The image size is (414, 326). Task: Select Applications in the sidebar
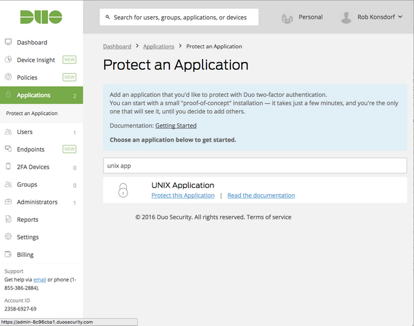click(x=41, y=95)
